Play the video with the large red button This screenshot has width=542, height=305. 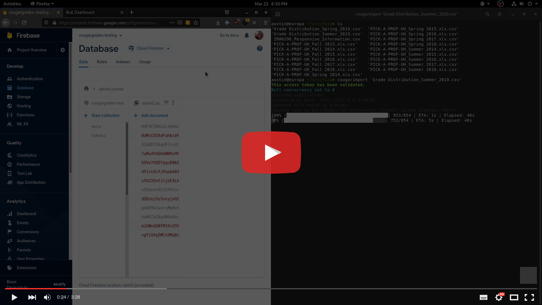(x=271, y=152)
